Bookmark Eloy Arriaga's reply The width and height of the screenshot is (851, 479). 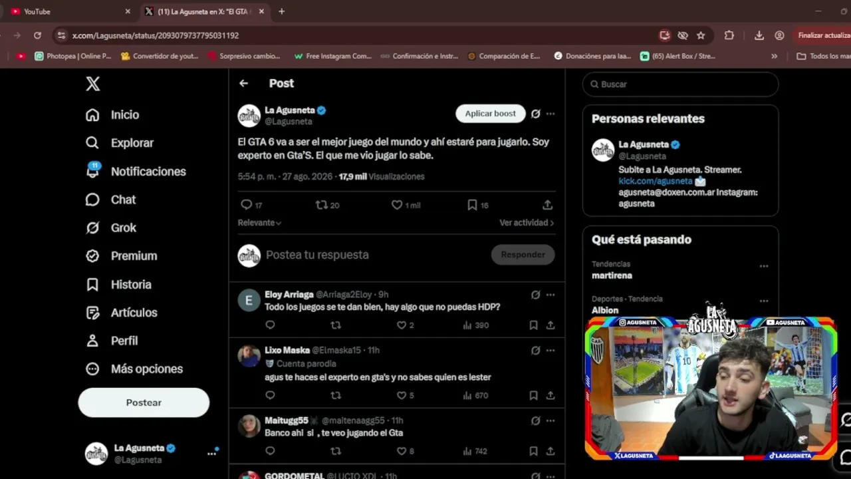[533, 325]
